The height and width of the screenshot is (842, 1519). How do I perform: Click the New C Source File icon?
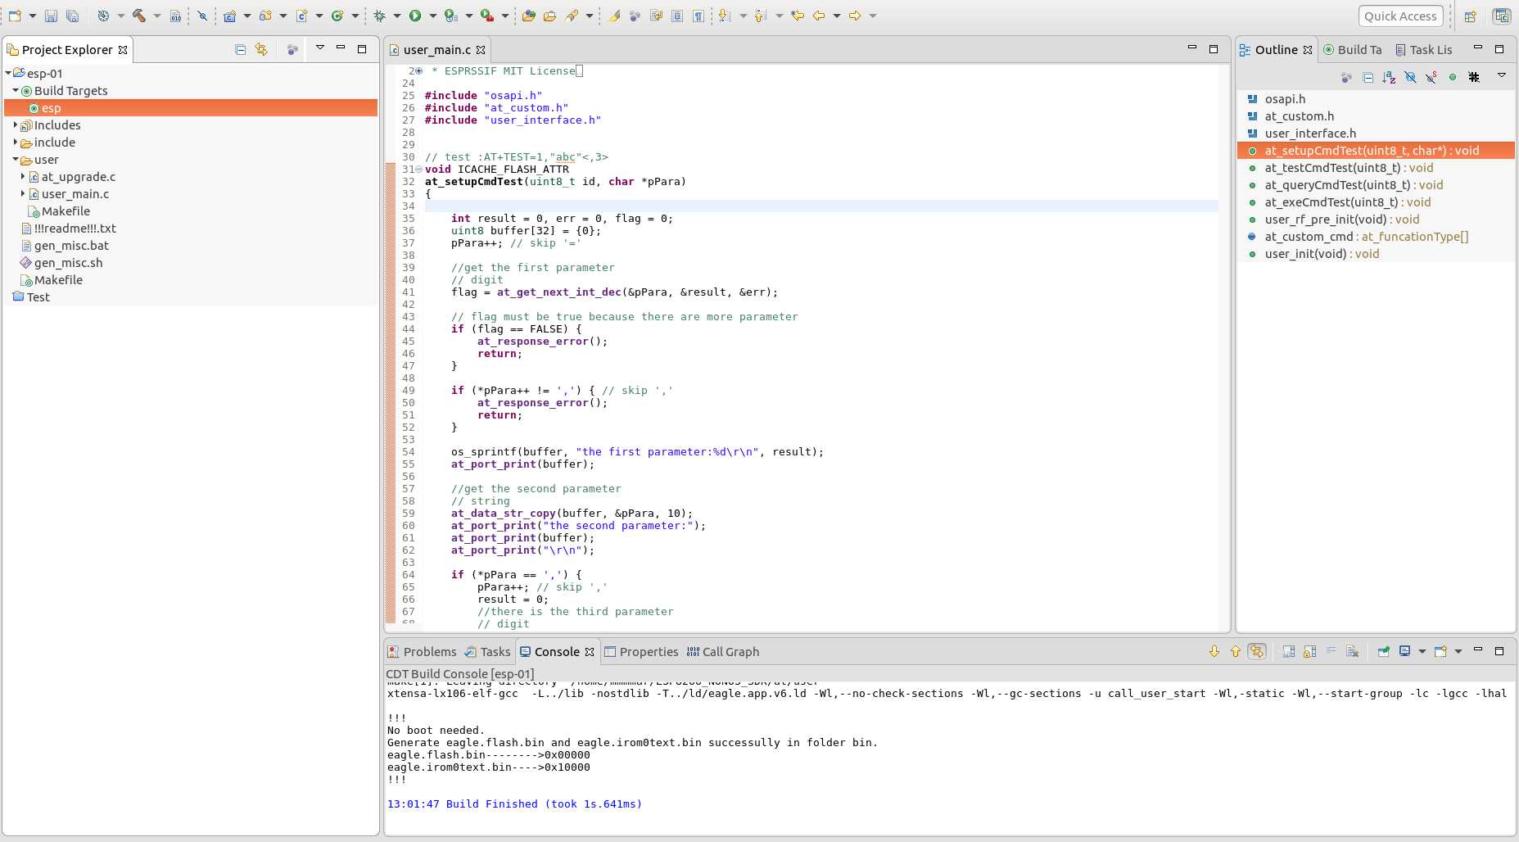click(x=301, y=16)
